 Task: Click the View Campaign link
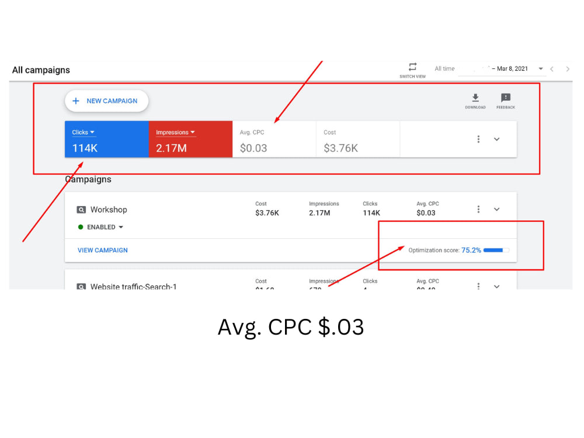coord(102,251)
